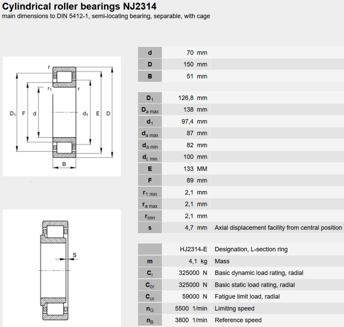Click the 'rmin' symbol header cell

(x=150, y=216)
